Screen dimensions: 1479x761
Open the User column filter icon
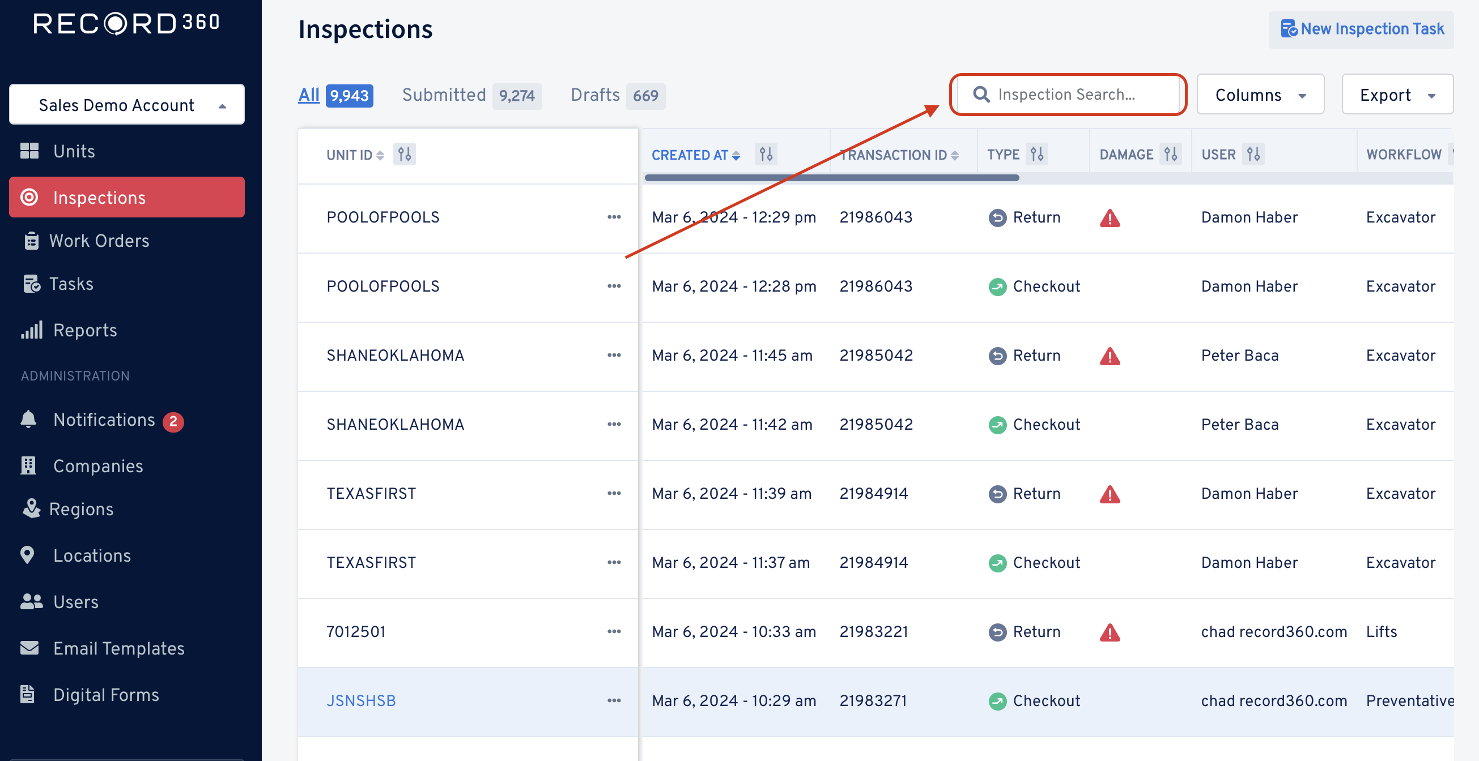(x=1253, y=155)
